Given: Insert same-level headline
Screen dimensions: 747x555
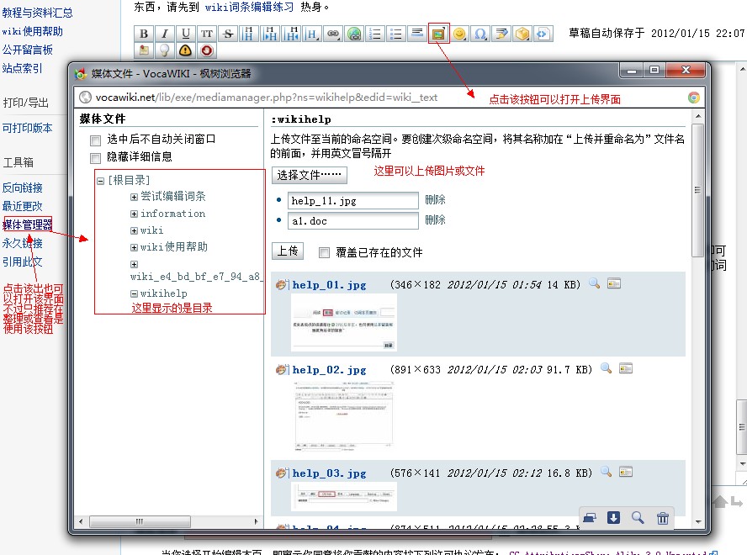Looking at the screenshot, I should pyautogui.click(x=249, y=34).
